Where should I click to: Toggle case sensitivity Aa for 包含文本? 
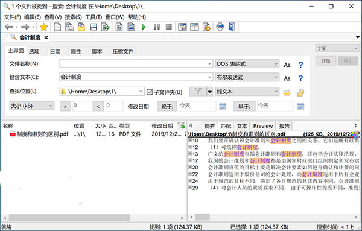coord(287,78)
